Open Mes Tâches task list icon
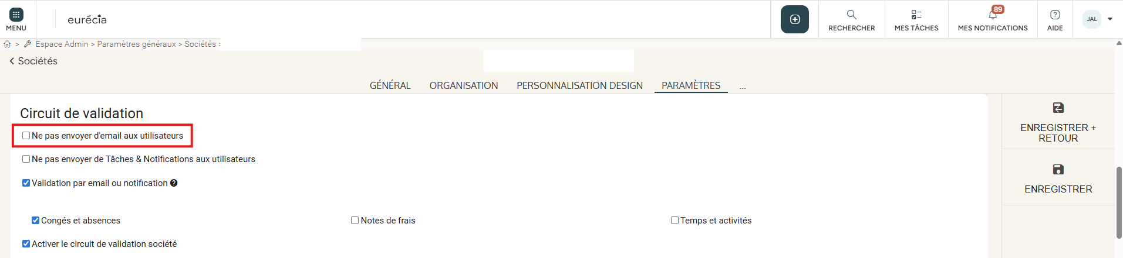This screenshot has height=258, width=1123. point(916,15)
